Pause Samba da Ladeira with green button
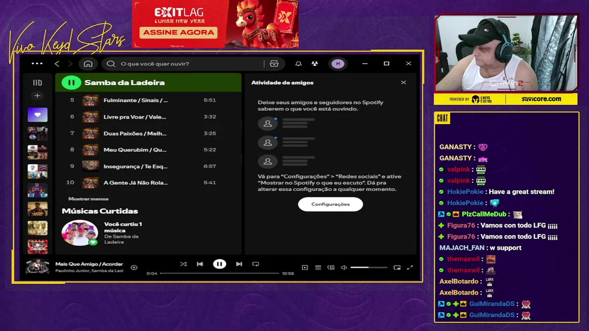 click(71, 83)
